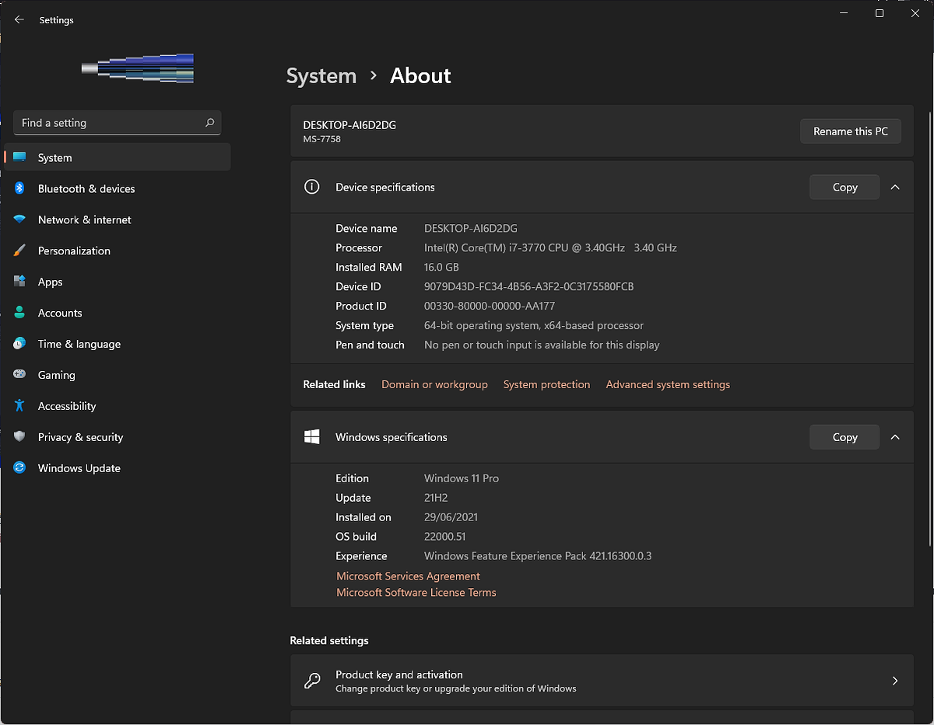The image size is (934, 725).
Task: Click the Bluetooth icon in sidebar
Action: pyautogui.click(x=19, y=189)
